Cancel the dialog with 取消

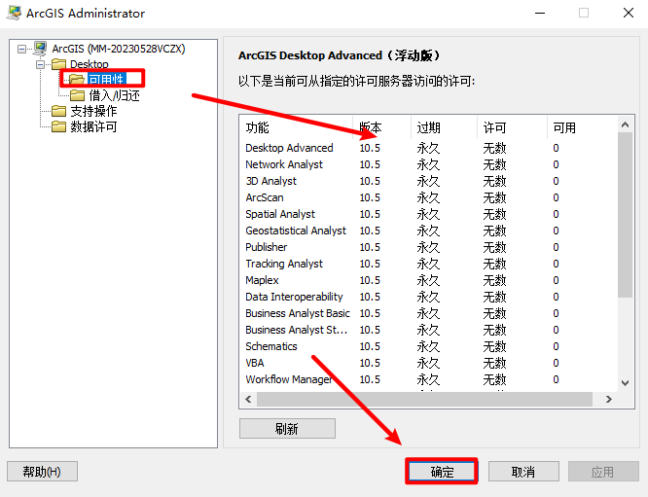point(522,472)
